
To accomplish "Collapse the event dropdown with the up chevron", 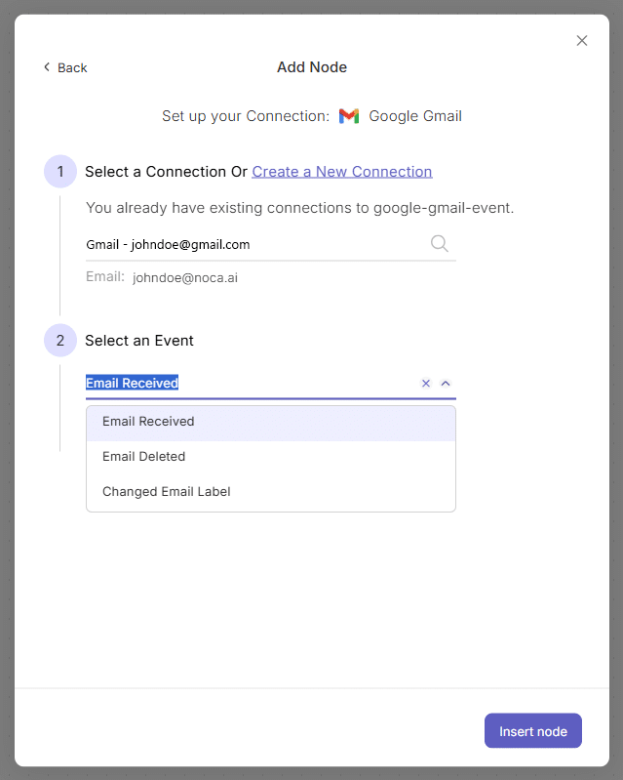I will click(x=446, y=383).
